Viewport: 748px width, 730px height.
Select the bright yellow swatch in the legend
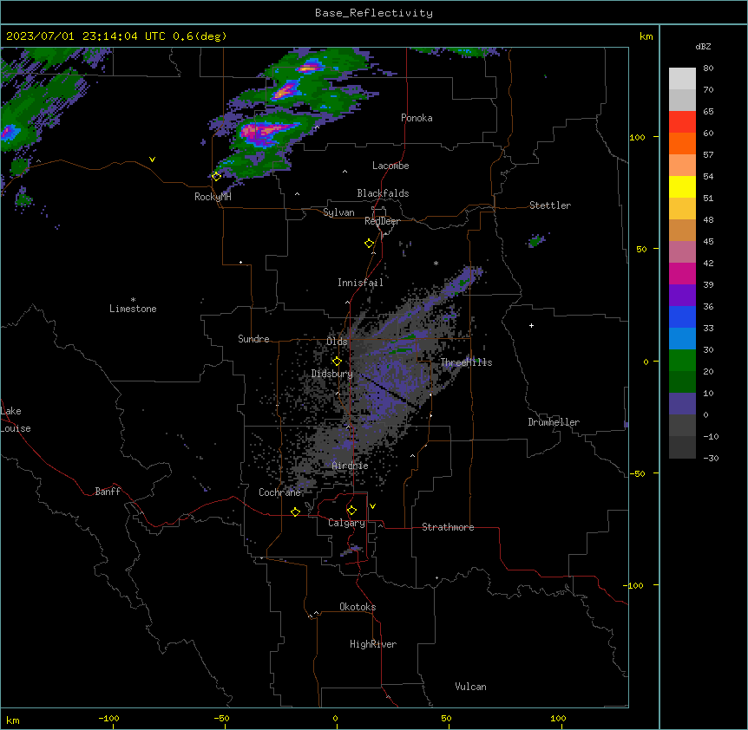(x=682, y=186)
